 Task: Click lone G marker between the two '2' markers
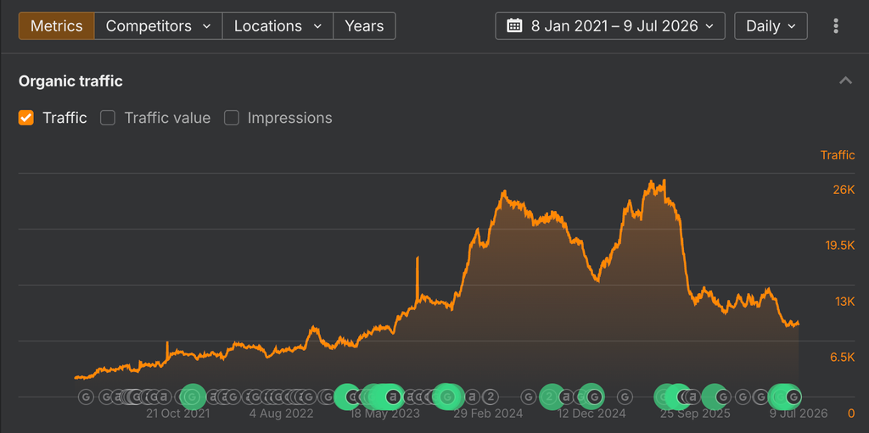coord(529,397)
